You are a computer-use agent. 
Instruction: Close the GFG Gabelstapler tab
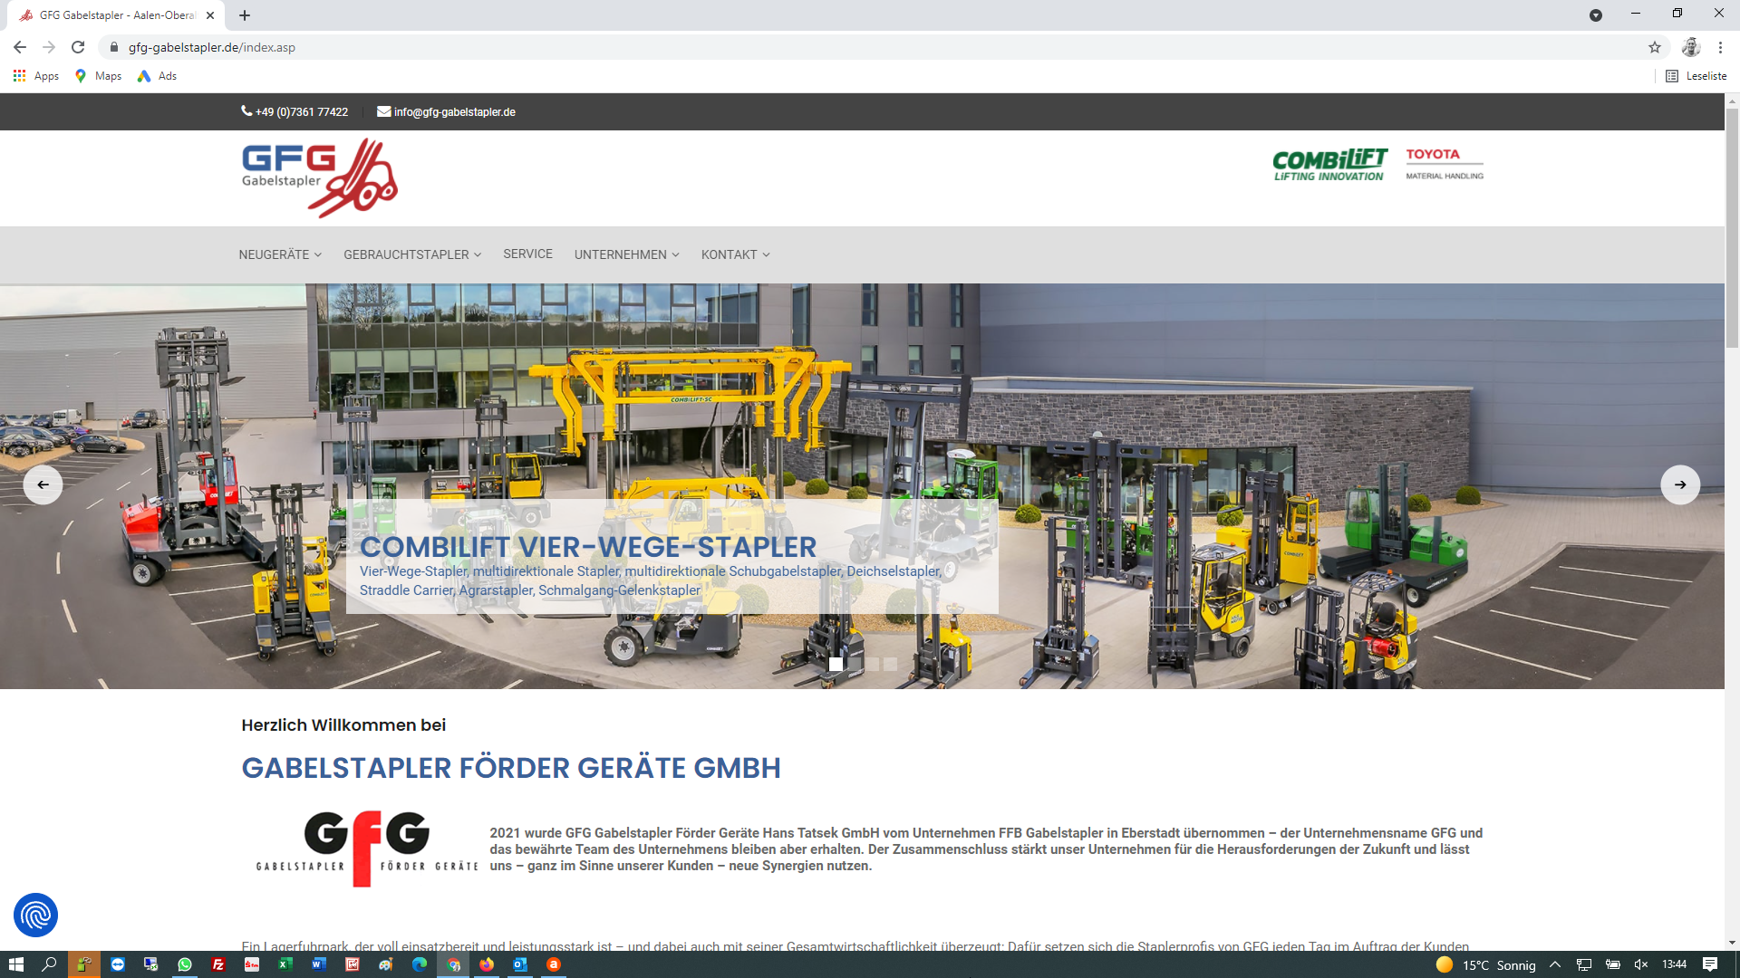click(210, 15)
